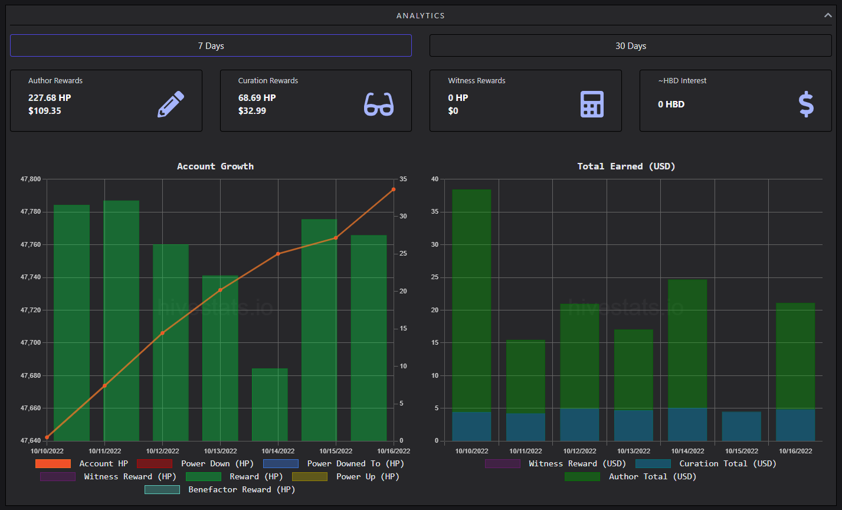Click the calculator icon in Witness Rewards

(x=592, y=104)
